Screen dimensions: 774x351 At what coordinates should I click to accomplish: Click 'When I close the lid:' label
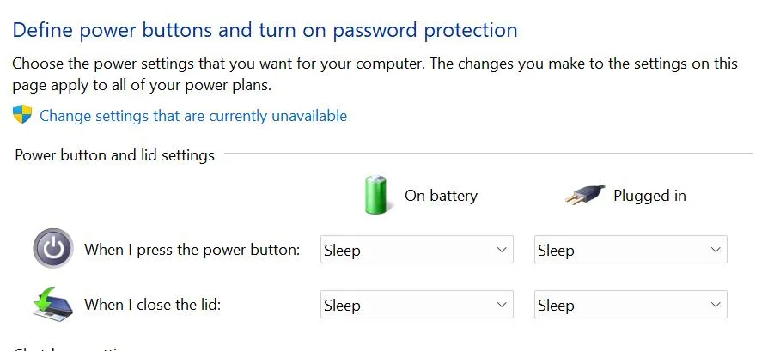pyautogui.click(x=153, y=305)
